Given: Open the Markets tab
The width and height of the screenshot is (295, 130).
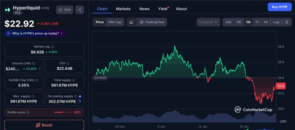Looking at the screenshot, I should click(123, 9).
